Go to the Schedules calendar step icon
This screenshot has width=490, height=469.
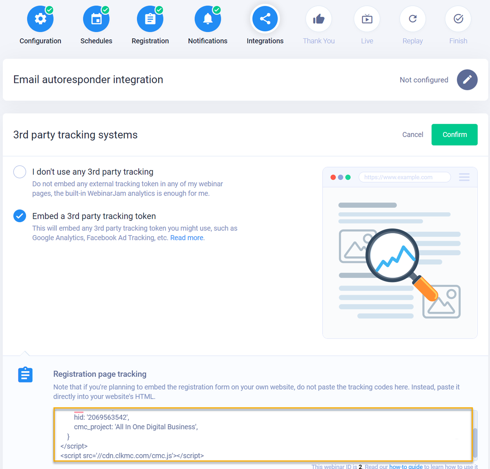[96, 19]
